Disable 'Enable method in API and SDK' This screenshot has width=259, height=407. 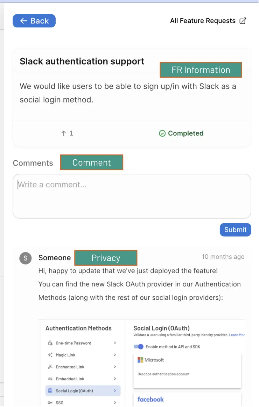pos(139,346)
